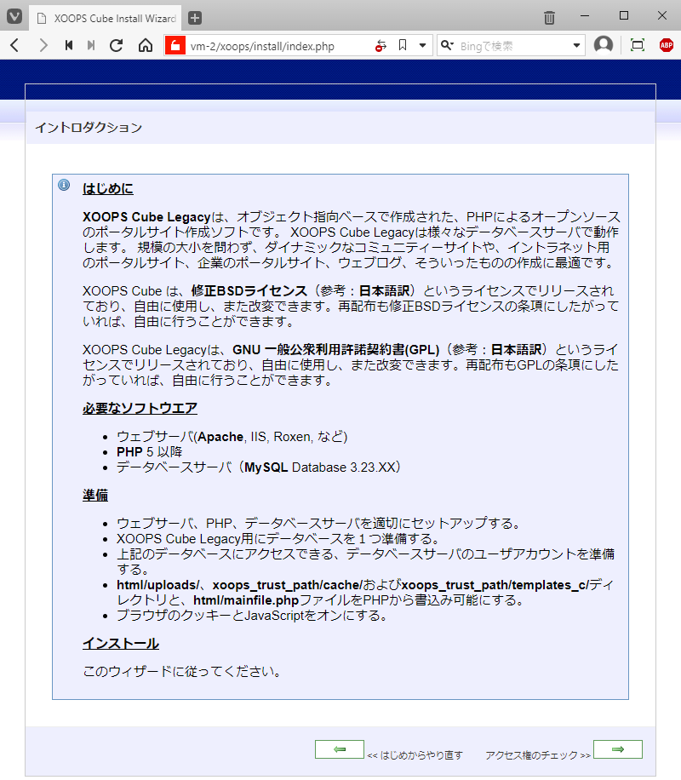Click the search engine magnifier icon
The image size is (681, 780).
point(447,46)
